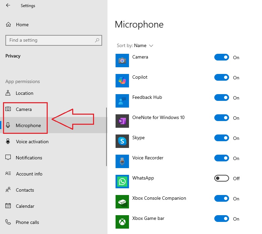The height and width of the screenshot is (234, 262).
Task: Click the Skype app icon
Action: tap(122, 141)
